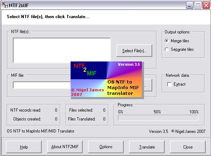Open the About NTF2MIF dialog

[x=65, y=147]
